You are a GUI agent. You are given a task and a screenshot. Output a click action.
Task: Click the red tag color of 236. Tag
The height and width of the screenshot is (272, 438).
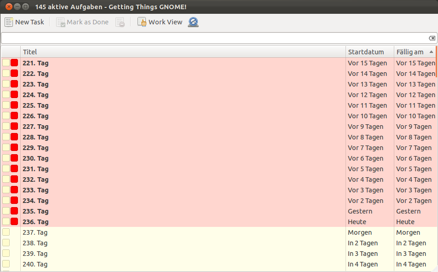point(14,221)
